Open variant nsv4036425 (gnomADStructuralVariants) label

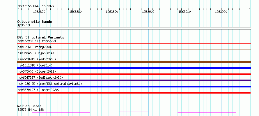point(50,84)
